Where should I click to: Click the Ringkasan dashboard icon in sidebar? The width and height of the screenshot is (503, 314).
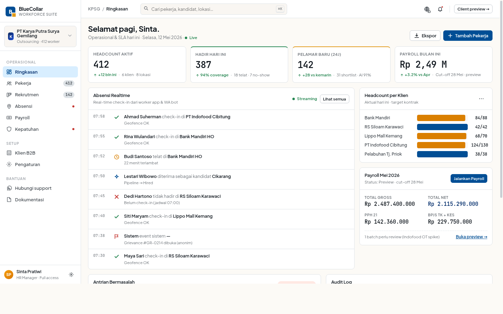pos(9,72)
